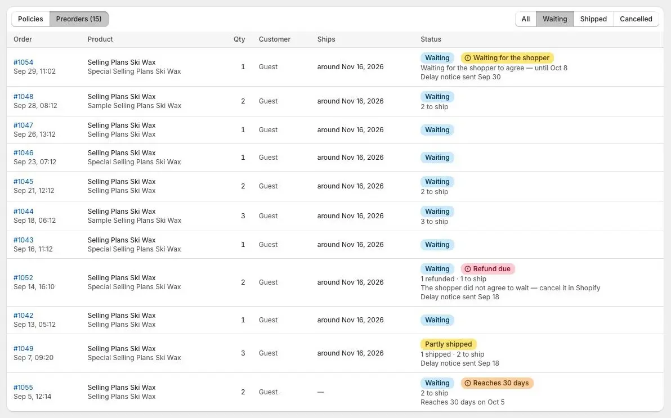
Task: Filter by Waiting status
Action: 554,19
